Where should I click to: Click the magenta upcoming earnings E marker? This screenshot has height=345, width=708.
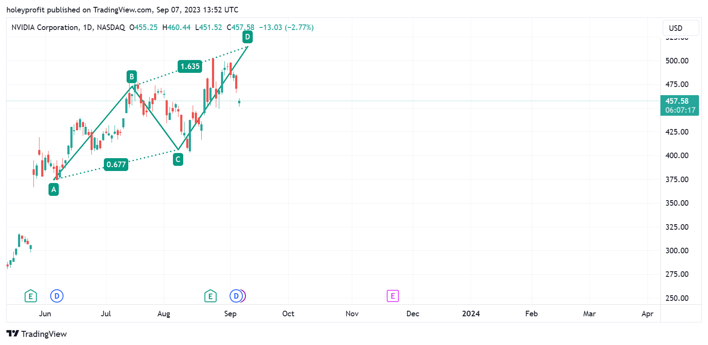pos(393,296)
